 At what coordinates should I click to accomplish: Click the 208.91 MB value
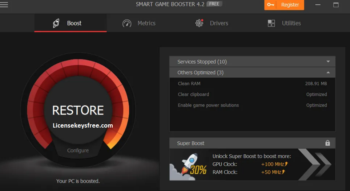[x=316, y=83]
